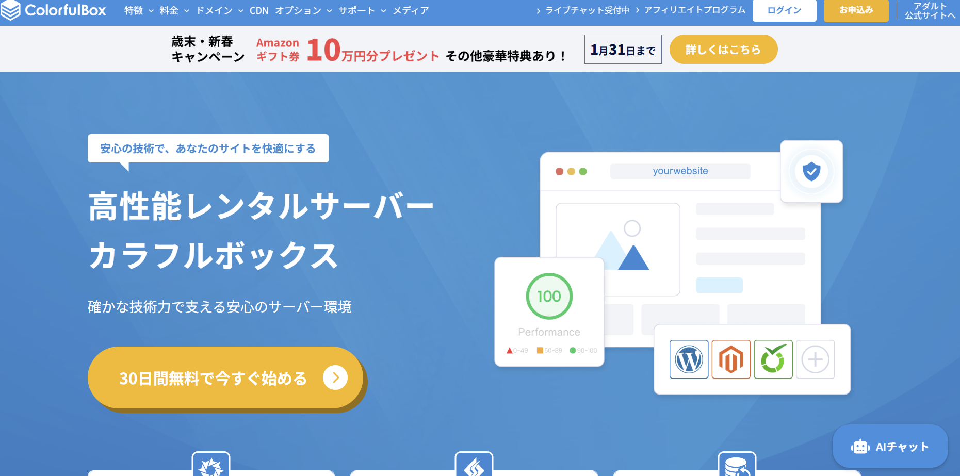Expand the ドメイン dropdown menu
The width and height of the screenshot is (960, 476).
[220, 10]
